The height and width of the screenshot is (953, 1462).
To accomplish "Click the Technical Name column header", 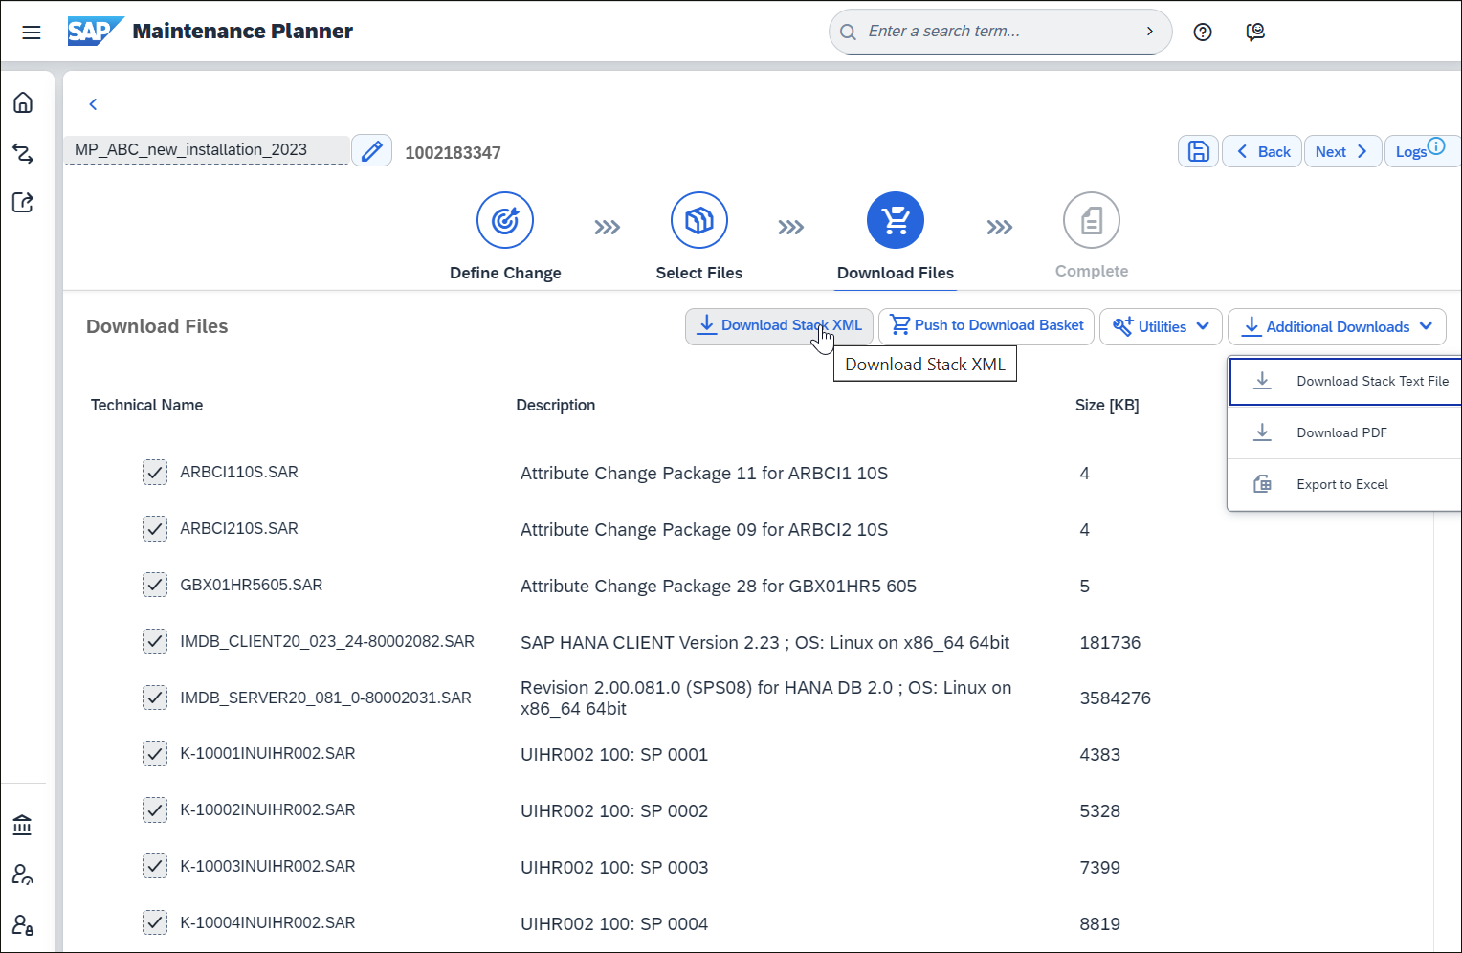I will [146, 405].
